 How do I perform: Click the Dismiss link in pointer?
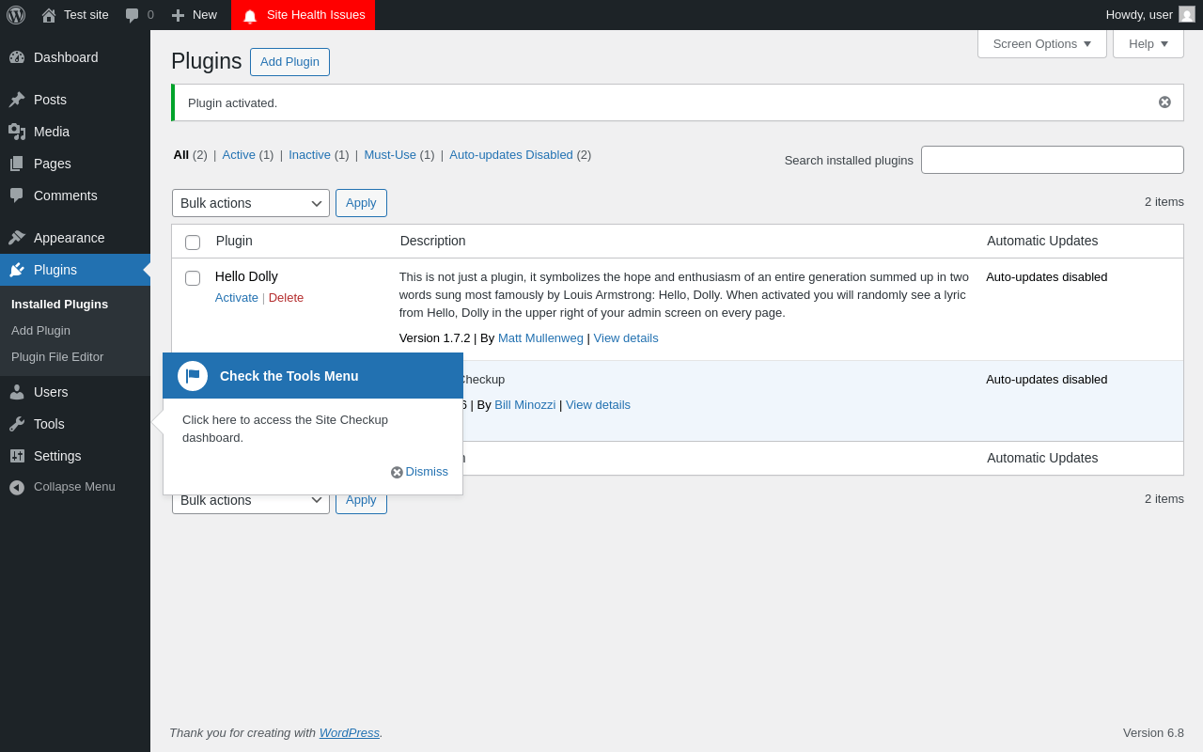point(427,472)
